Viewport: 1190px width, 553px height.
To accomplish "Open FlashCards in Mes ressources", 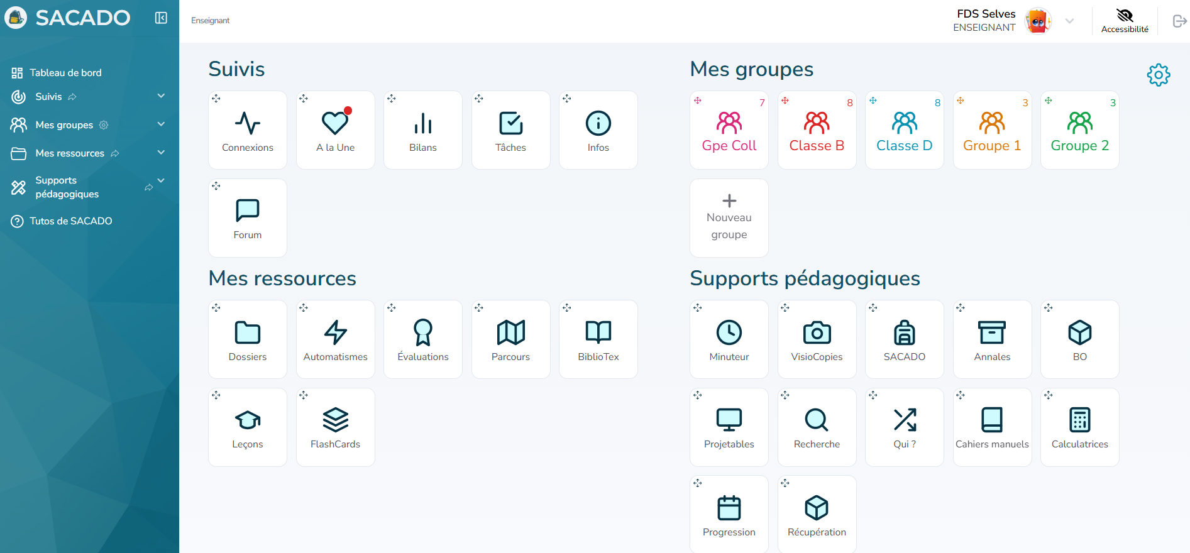I will click(336, 427).
